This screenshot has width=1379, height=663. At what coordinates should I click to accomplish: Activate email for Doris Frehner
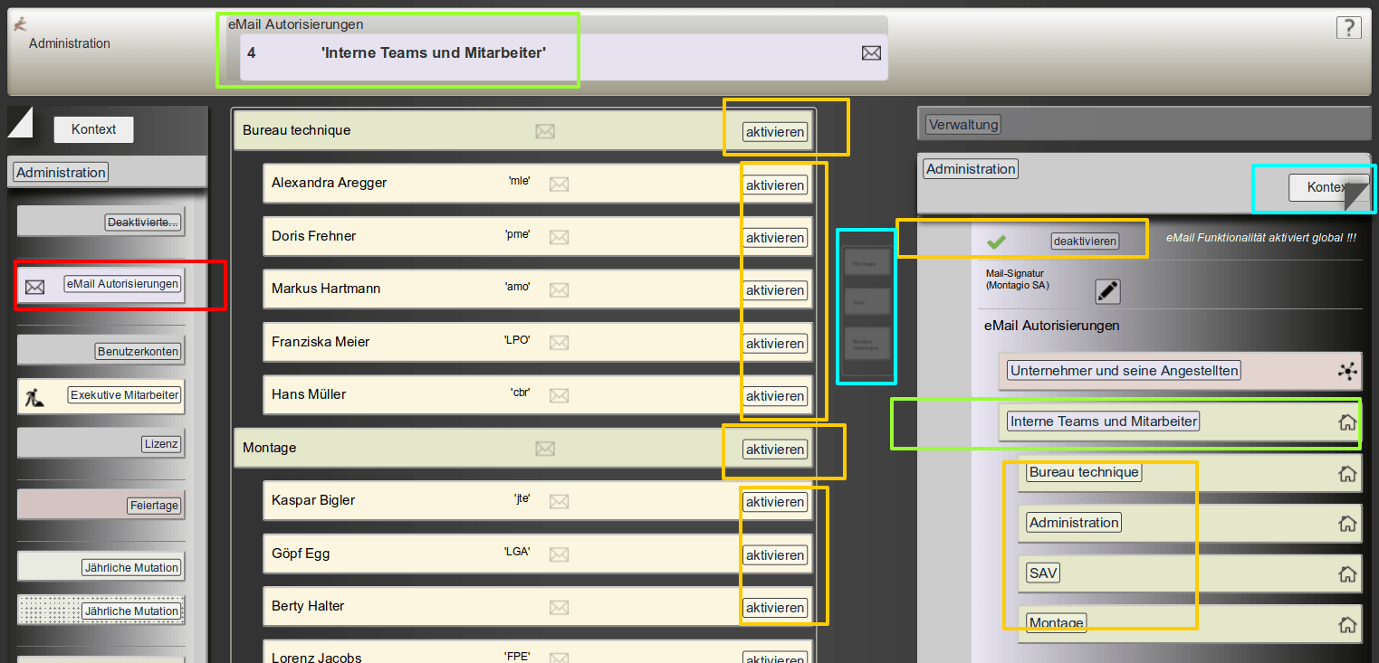point(775,238)
